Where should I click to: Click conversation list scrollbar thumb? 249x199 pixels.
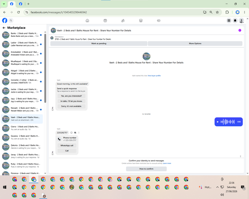45,68
